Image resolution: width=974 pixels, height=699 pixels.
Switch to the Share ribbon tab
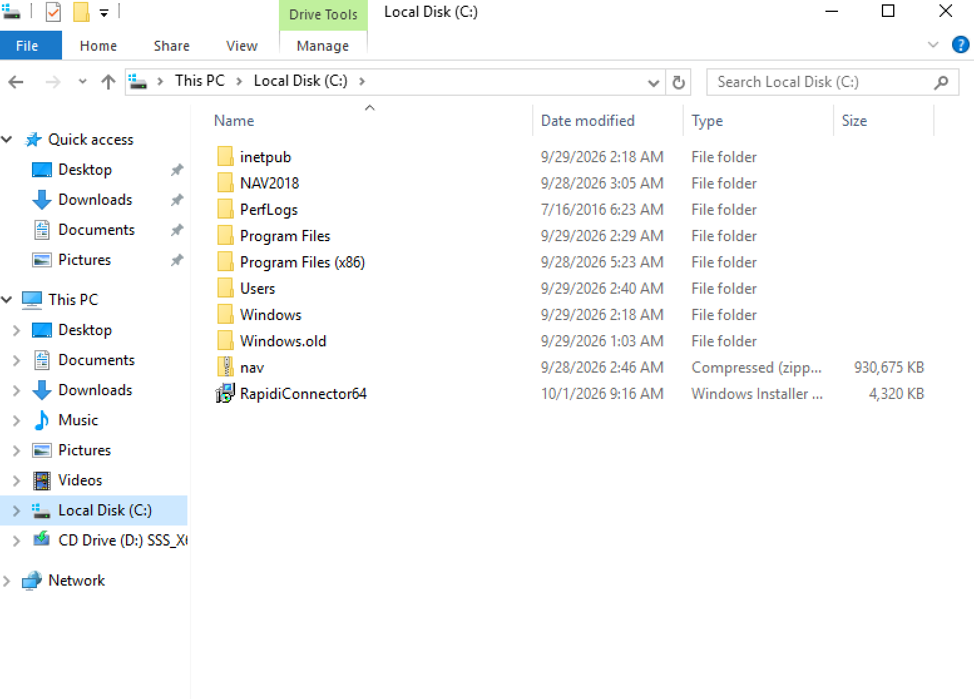(172, 46)
